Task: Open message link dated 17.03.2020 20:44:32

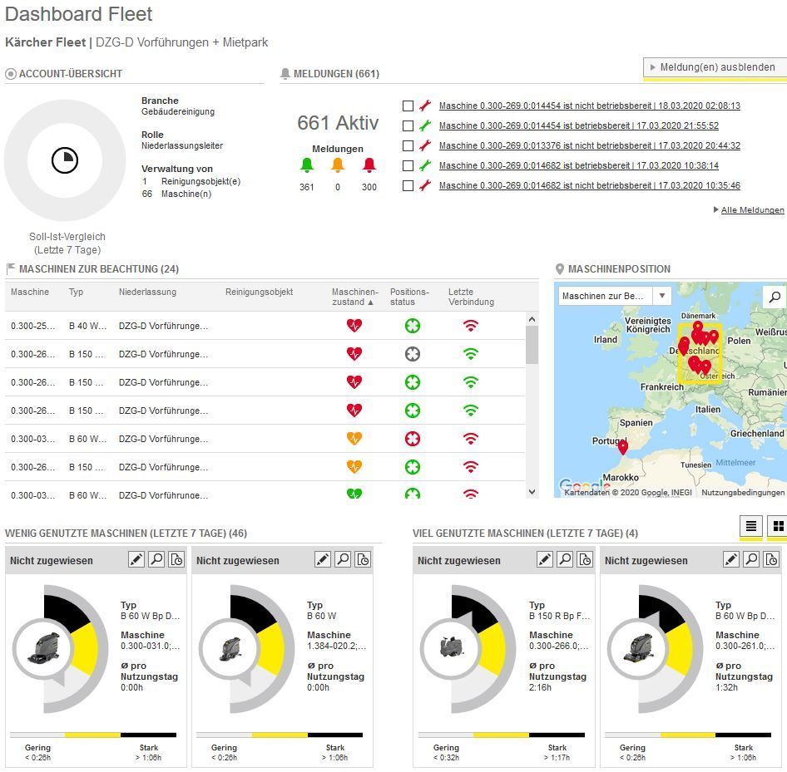Action: click(589, 146)
